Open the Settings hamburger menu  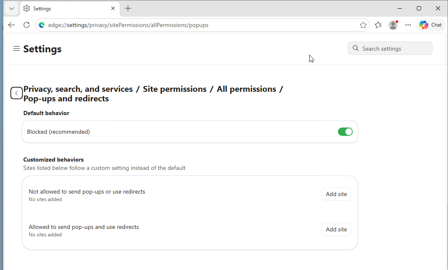coord(17,49)
